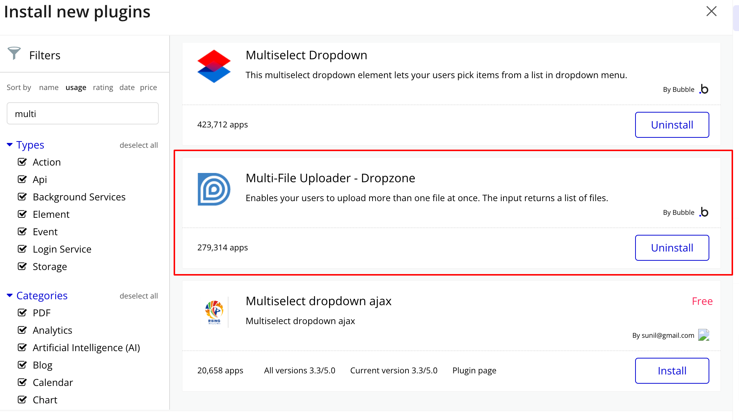Viewport: 739px width, 420px height.
Task: Sort plugins by usage
Action: 76,87
